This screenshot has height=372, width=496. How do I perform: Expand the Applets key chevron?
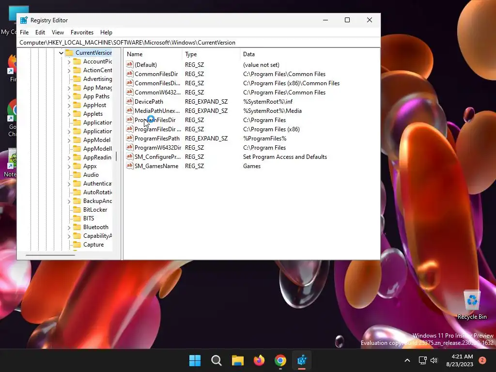pos(69,114)
